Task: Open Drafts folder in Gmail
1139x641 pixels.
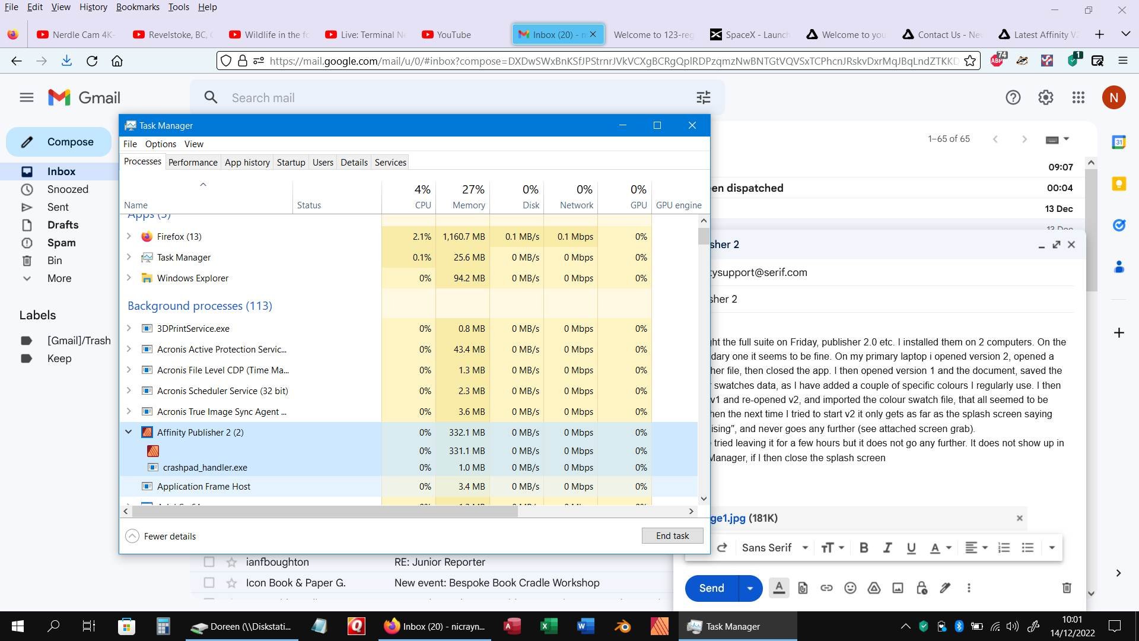Action: [x=63, y=224]
